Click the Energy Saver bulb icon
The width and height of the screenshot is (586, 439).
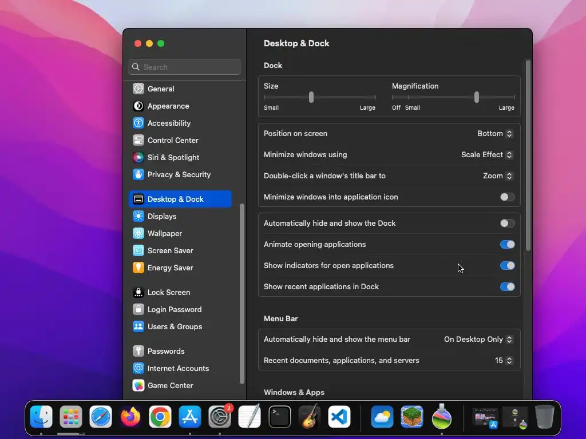point(138,268)
